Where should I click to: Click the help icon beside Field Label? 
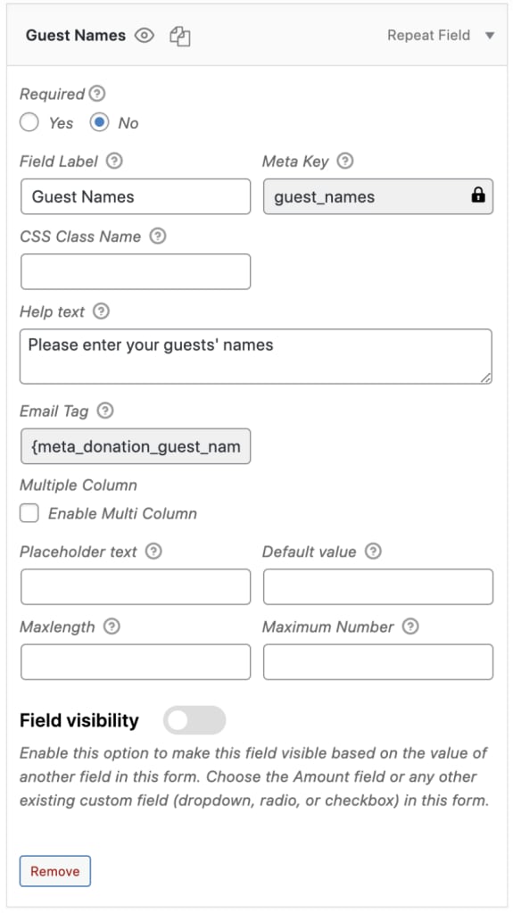tap(114, 161)
